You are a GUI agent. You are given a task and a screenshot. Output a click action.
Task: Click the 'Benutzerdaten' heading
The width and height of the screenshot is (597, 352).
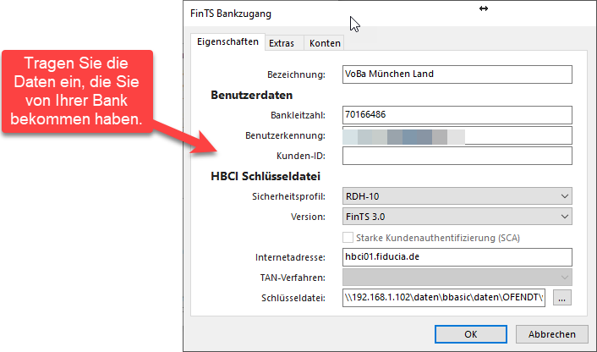(x=252, y=95)
